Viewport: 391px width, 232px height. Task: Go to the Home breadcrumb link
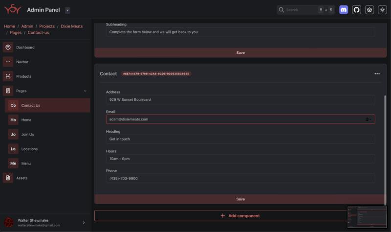pos(9,26)
